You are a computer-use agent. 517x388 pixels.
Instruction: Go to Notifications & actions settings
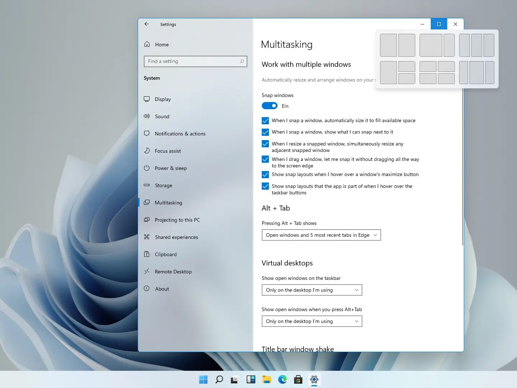[180, 134]
